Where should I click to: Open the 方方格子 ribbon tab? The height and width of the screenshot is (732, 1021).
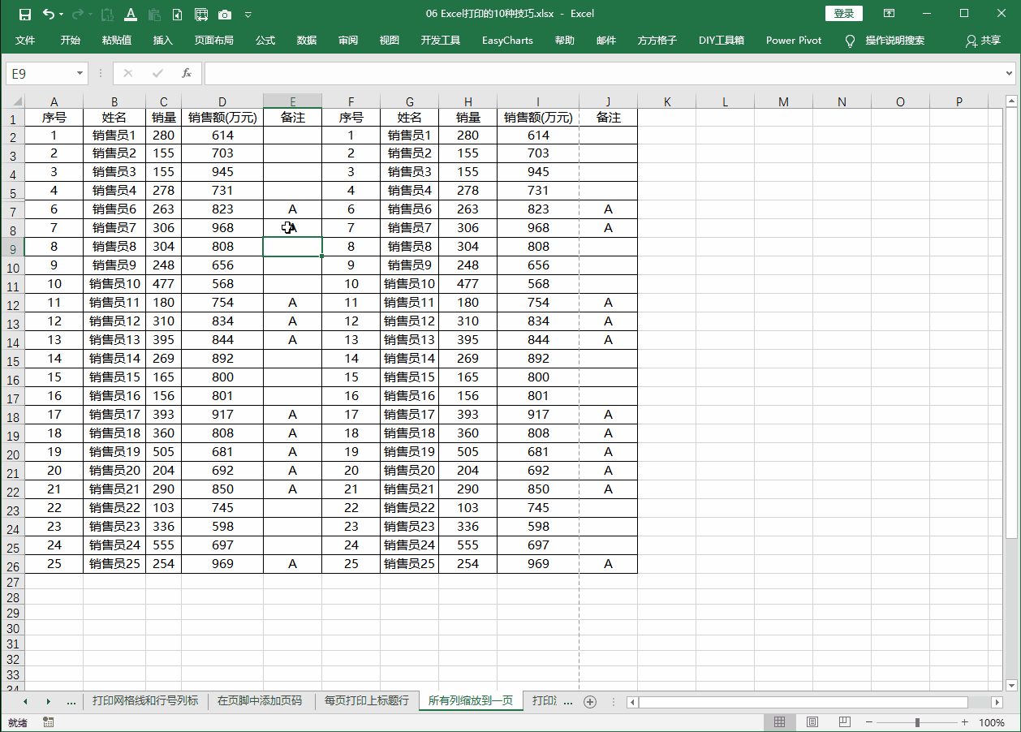[x=657, y=41]
